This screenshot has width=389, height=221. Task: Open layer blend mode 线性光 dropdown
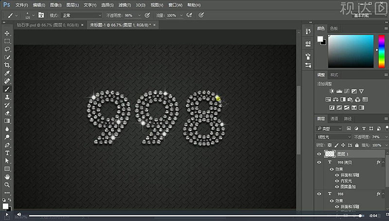click(x=334, y=137)
